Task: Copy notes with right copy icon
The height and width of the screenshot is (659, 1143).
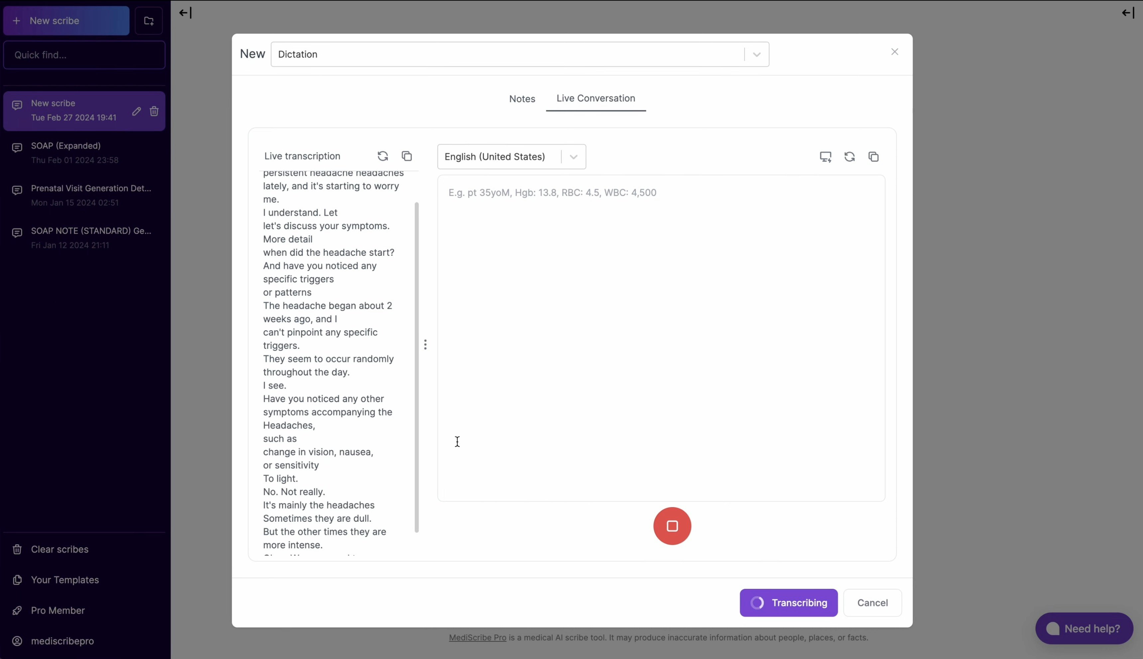Action: [873, 157]
